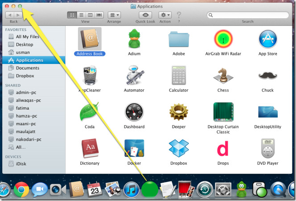Open the Address Book application icon

90,39
